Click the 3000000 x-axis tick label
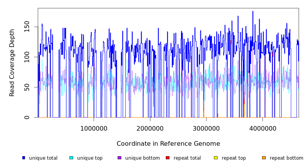The image size is (307, 167). pyautogui.click(x=206, y=129)
